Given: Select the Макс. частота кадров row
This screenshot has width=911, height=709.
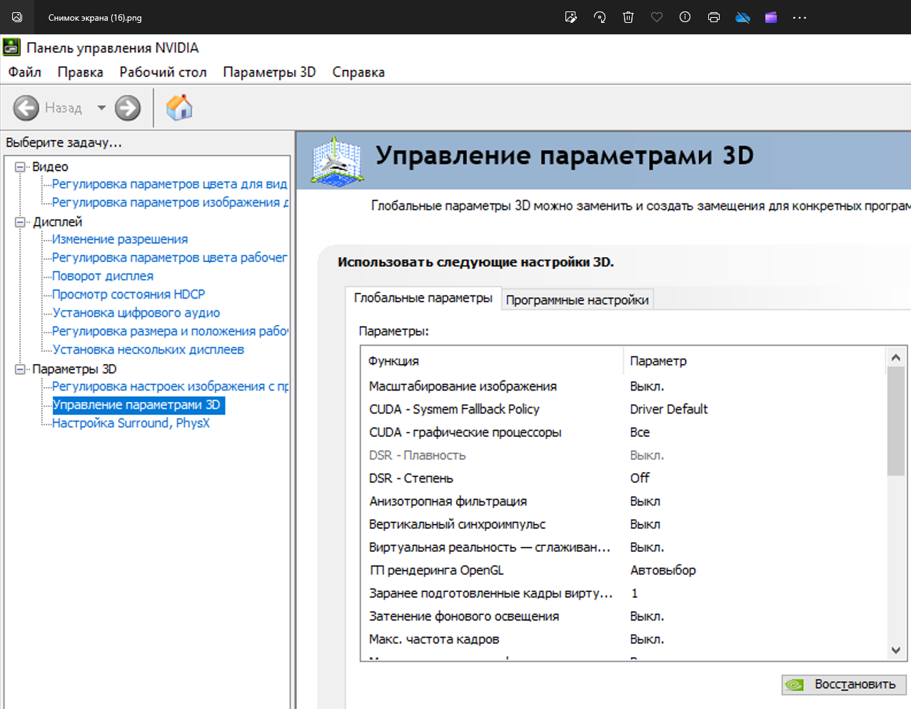Looking at the screenshot, I should coord(624,639).
